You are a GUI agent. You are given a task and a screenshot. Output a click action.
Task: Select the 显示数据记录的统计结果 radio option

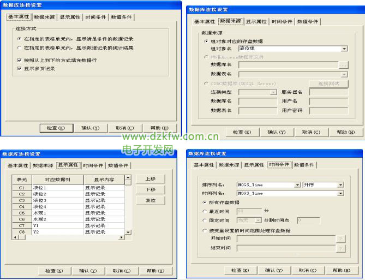click(x=20, y=48)
